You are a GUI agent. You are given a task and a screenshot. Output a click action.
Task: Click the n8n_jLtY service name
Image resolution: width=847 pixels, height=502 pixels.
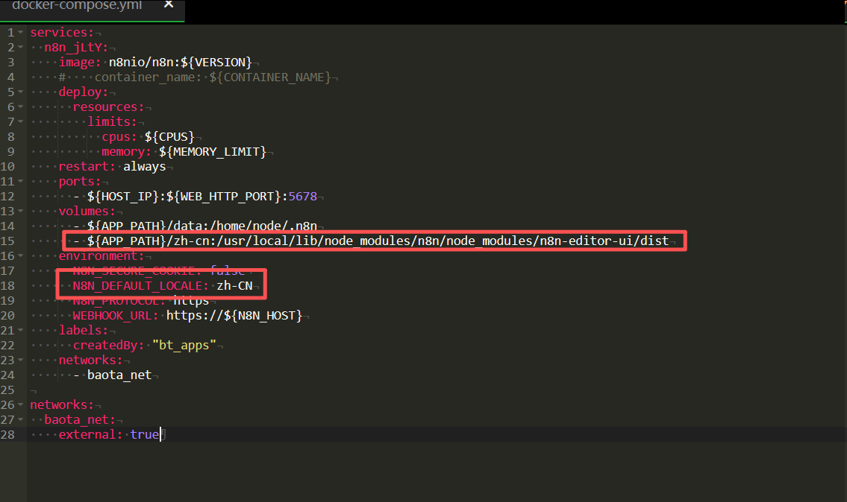(x=75, y=48)
